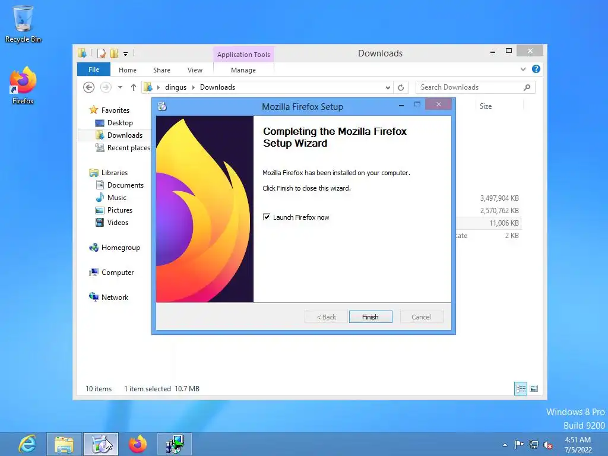Open the Action Center flag icon
The height and width of the screenshot is (456, 608).
[519, 445]
